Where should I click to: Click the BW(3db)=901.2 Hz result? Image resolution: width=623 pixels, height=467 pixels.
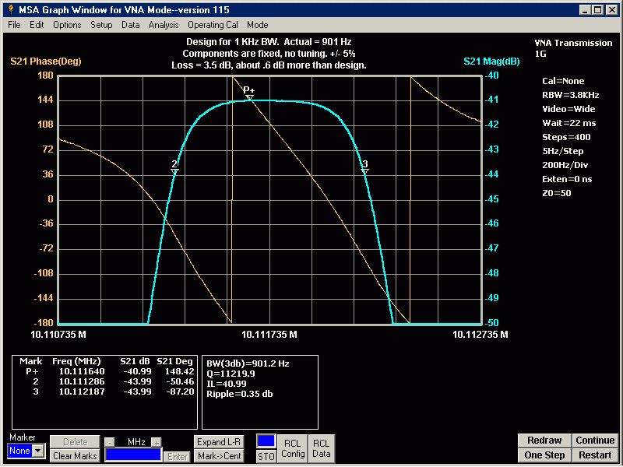point(248,363)
